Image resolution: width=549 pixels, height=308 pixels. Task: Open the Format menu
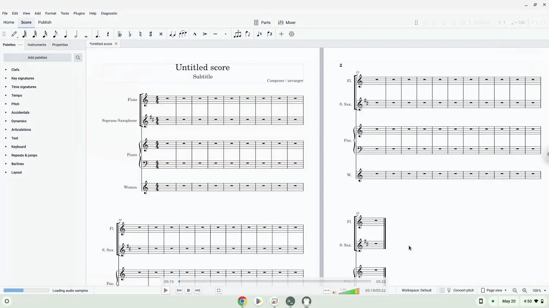(x=51, y=13)
